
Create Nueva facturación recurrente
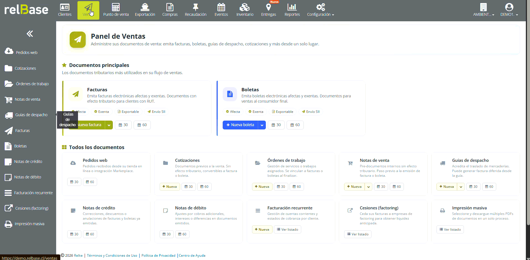[x=262, y=230]
